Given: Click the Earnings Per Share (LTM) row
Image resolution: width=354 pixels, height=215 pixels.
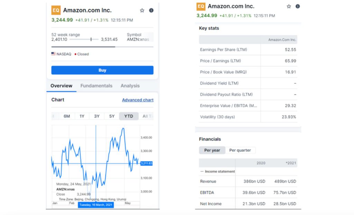Looking at the screenshot, I should (248, 50).
